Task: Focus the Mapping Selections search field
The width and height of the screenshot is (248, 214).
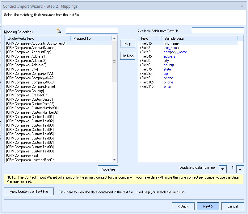Action: click(92, 31)
